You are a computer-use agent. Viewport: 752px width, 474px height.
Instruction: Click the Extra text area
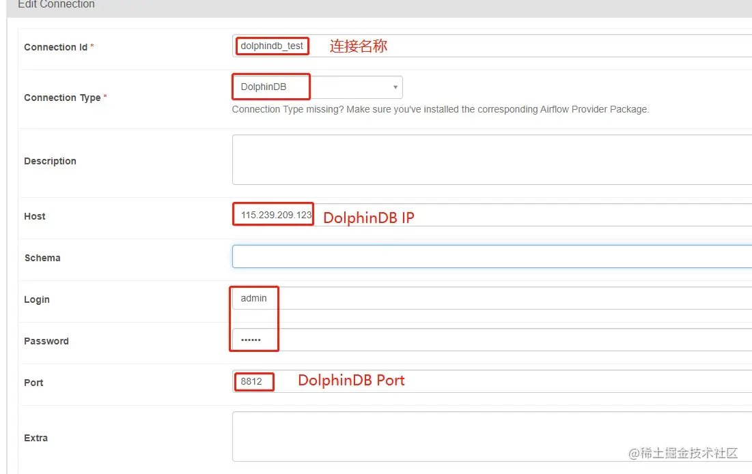pos(492,436)
